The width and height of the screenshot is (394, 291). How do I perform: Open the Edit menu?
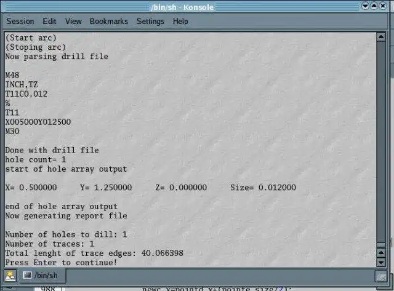tap(49, 21)
